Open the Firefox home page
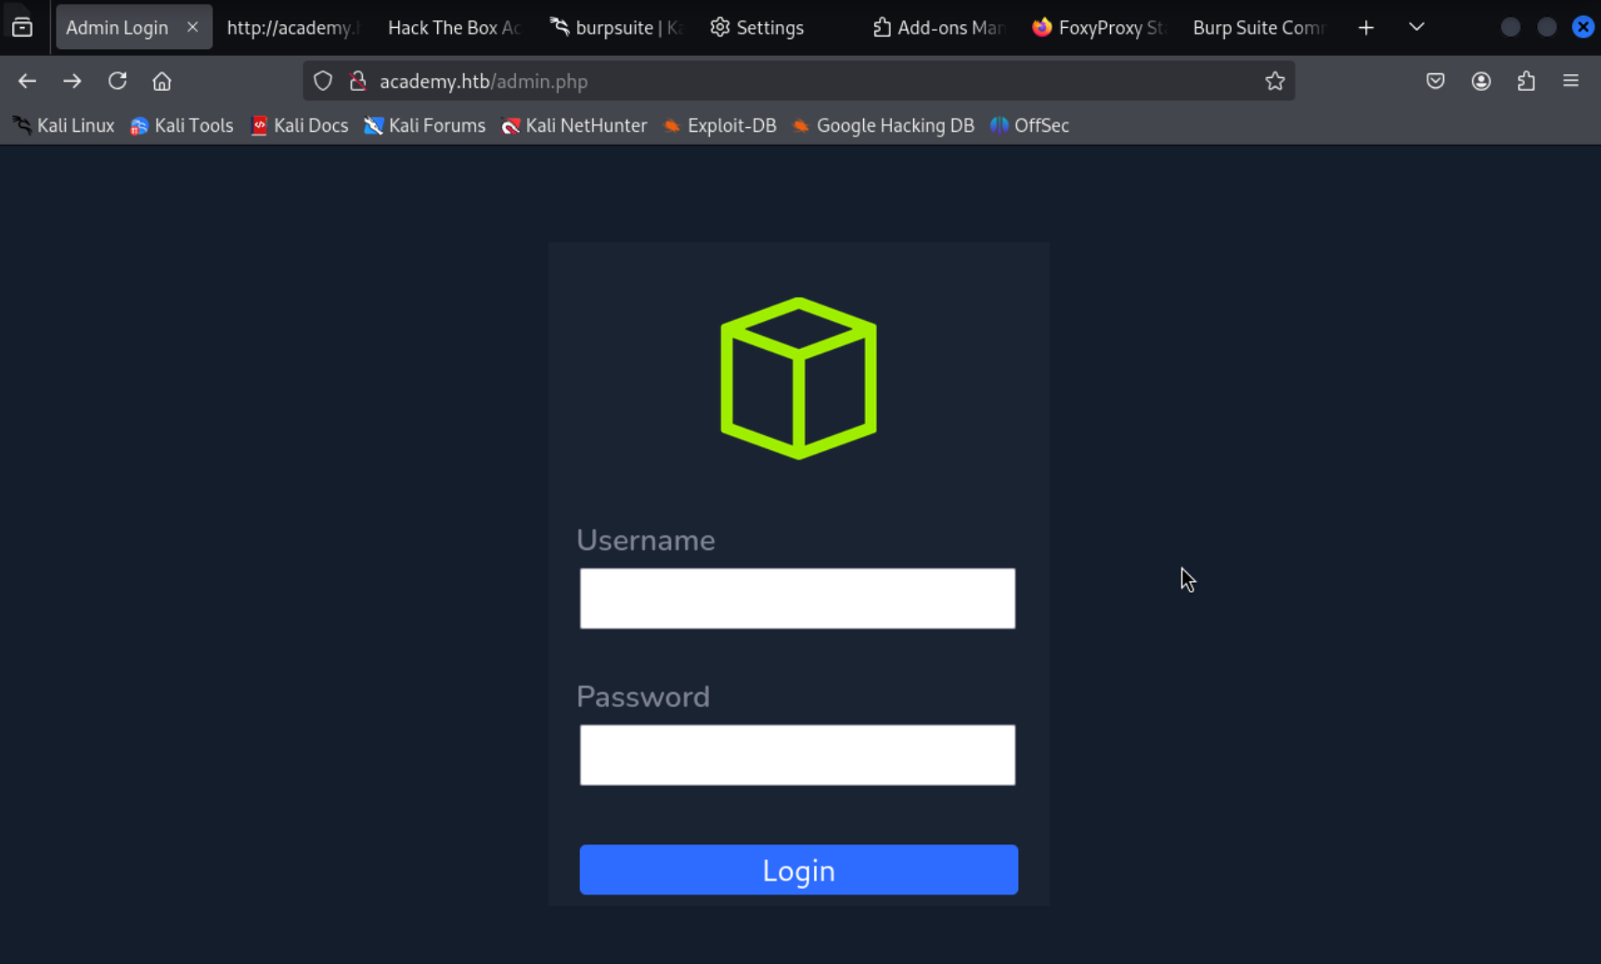The width and height of the screenshot is (1601, 964). pyautogui.click(x=161, y=82)
